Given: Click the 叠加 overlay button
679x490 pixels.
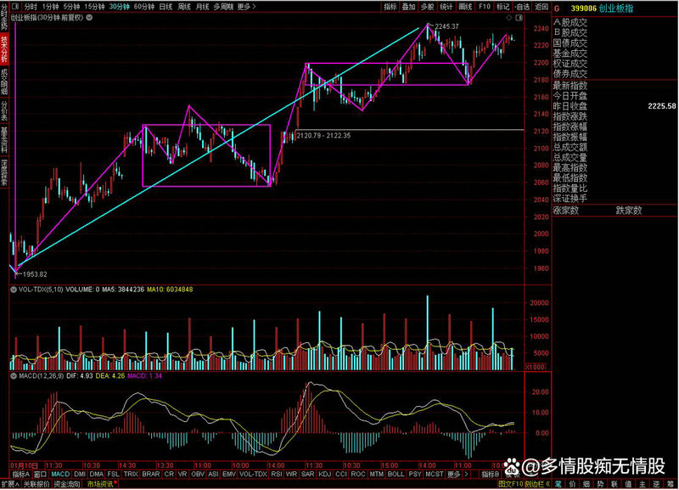Looking at the screenshot, I should (x=409, y=6).
